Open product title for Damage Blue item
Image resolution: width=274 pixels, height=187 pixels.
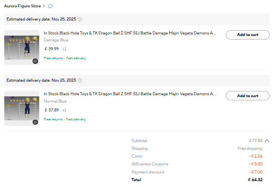click(130, 33)
